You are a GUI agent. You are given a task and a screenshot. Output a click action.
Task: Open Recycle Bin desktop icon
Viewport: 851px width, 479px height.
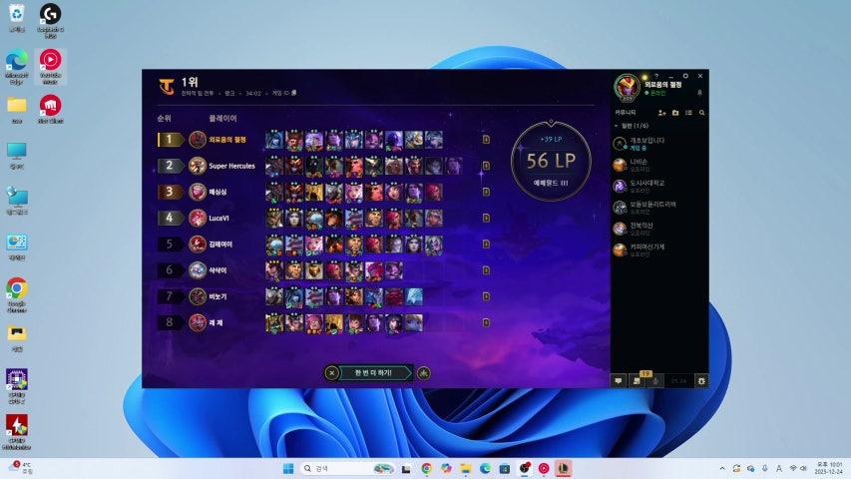tap(17, 17)
